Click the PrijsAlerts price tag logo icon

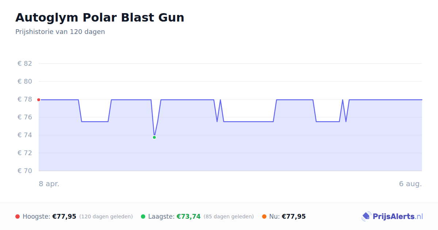[366, 216]
